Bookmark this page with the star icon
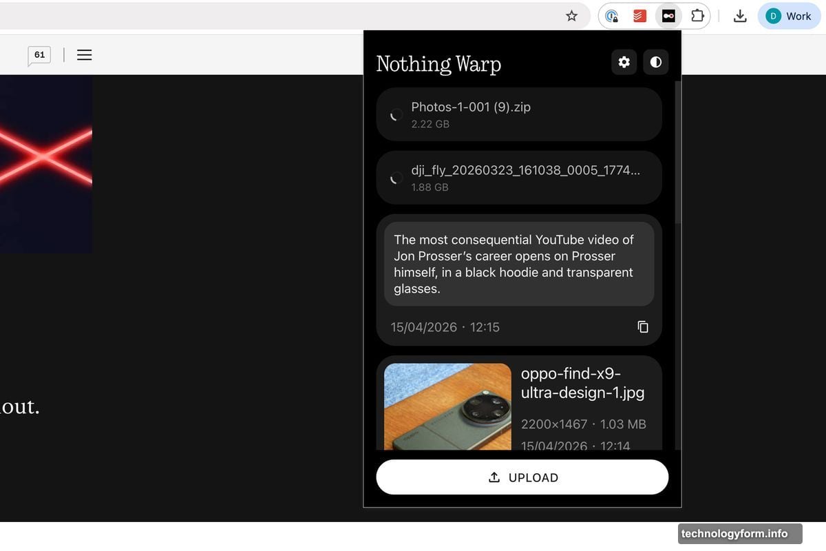This screenshot has width=826, height=551. 571,16
